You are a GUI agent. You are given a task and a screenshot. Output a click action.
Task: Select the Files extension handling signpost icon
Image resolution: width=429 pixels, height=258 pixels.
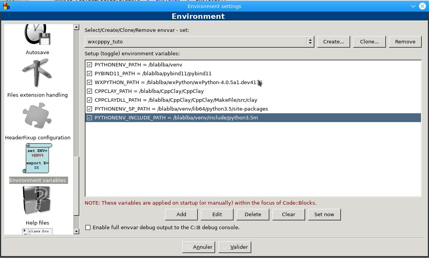tap(37, 73)
